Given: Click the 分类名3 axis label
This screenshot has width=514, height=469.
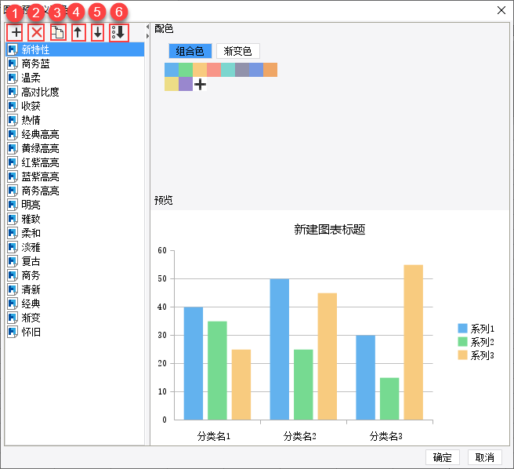Looking at the screenshot, I should click(386, 436).
